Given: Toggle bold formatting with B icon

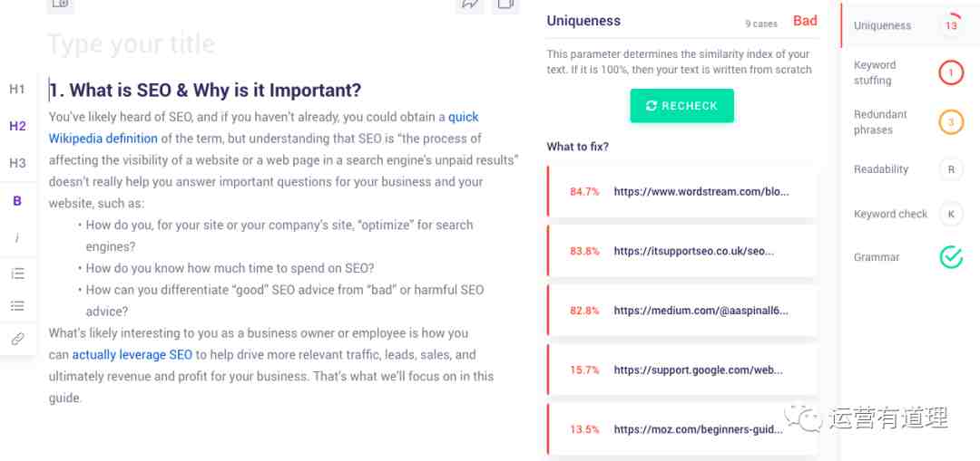Looking at the screenshot, I should click(x=17, y=201).
